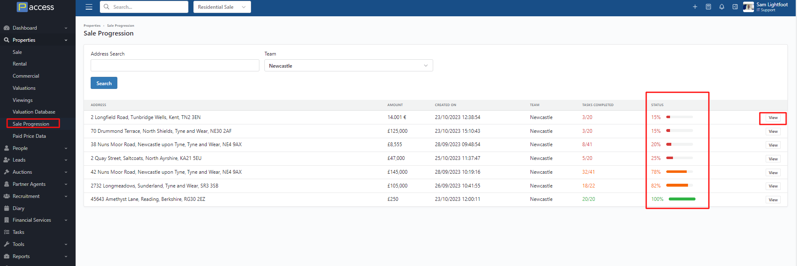797x266 pixels.
Task: Sort by Address column header
Action: click(99, 105)
